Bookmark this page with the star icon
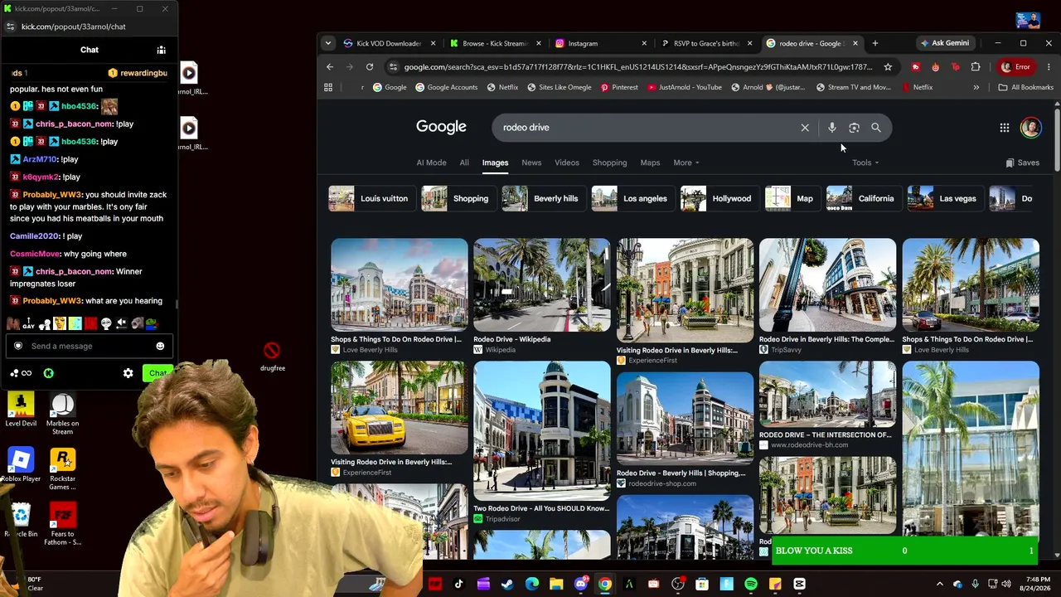The image size is (1061, 597). (888, 67)
